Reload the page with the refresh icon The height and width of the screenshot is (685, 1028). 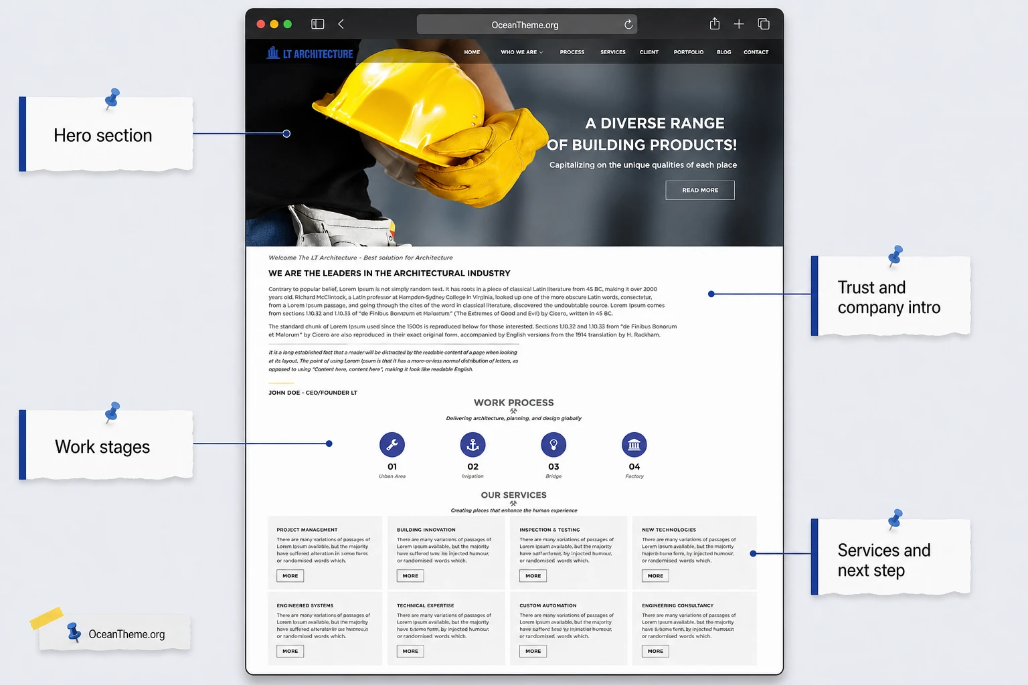coord(628,25)
